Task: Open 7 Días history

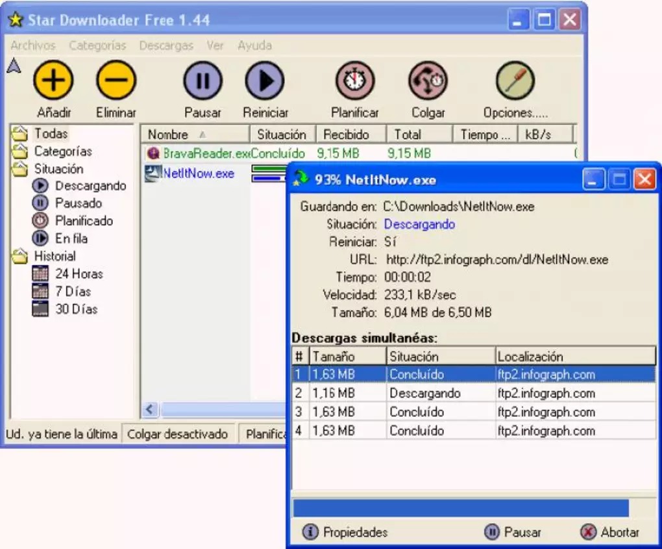Action: [62, 292]
